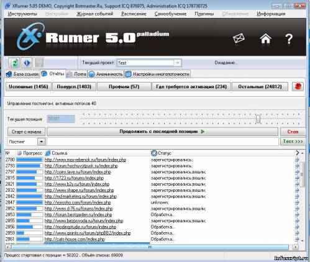Open link www.bezpovoda.ru/forum/index.php
This screenshot has height=262, width=310.
[x=84, y=221]
